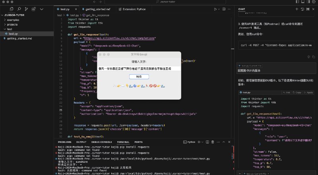The height and width of the screenshot is (175, 318).
Task: Select test.py in the file explorer
Action: 13,34
